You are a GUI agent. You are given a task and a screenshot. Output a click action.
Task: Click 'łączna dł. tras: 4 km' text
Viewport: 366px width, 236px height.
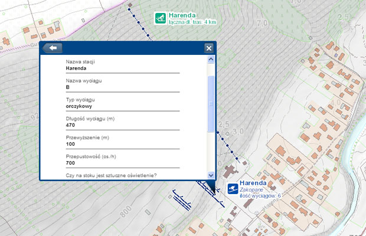[x=192, y=22]
